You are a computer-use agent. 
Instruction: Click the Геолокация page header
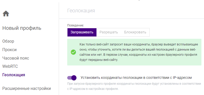[x=81, y=11]
